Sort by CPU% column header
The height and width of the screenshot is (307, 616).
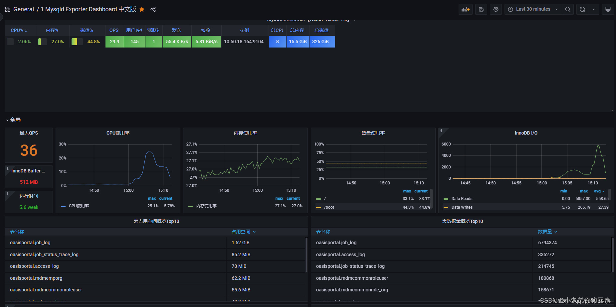click(x=19, y=30)
